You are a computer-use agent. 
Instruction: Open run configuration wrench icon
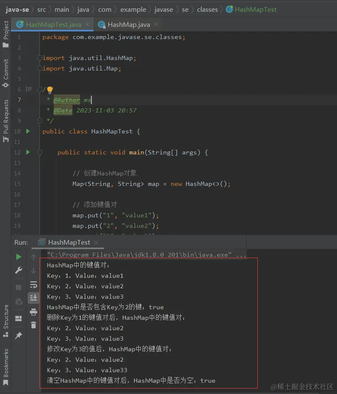coord(18,270)
